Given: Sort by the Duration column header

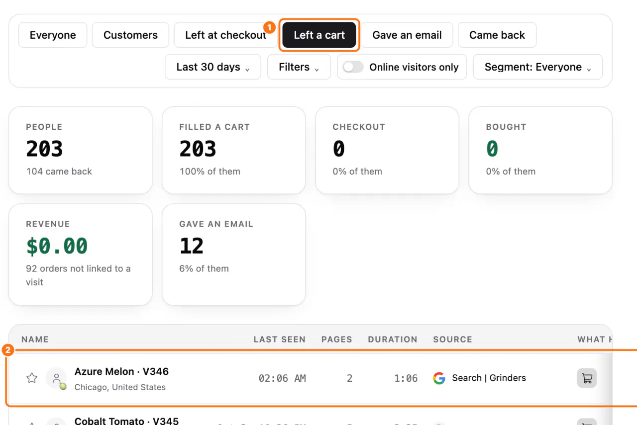Looking at the screenshot, I should point(393,340).
